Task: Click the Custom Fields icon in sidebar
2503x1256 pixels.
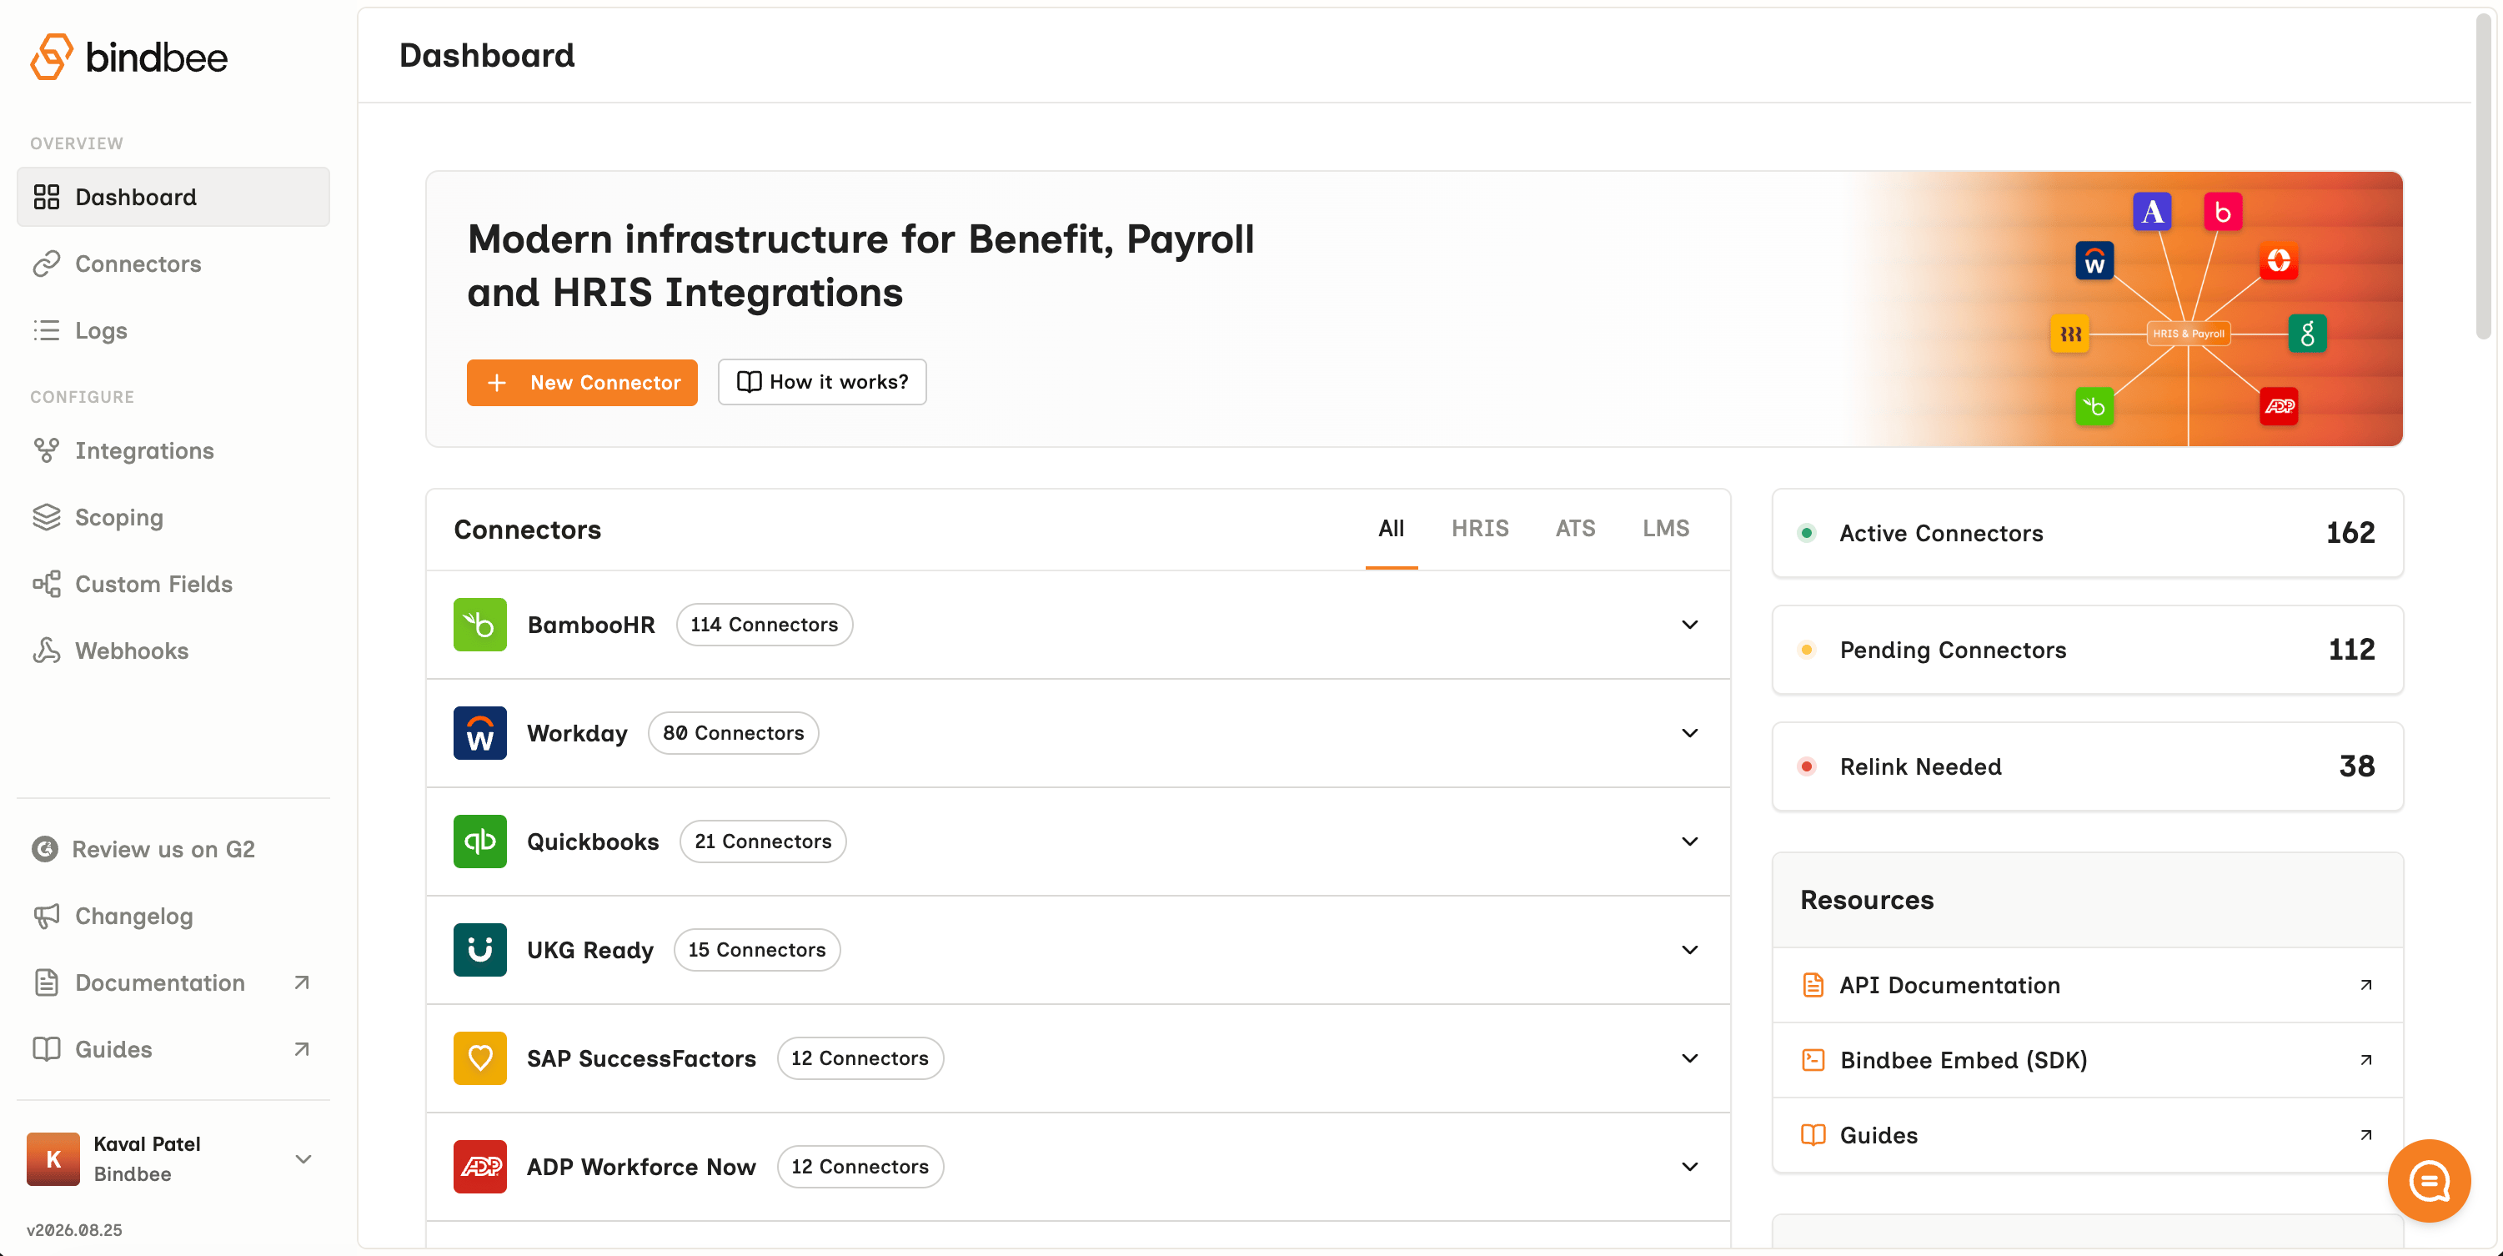Action: point(47,585)
